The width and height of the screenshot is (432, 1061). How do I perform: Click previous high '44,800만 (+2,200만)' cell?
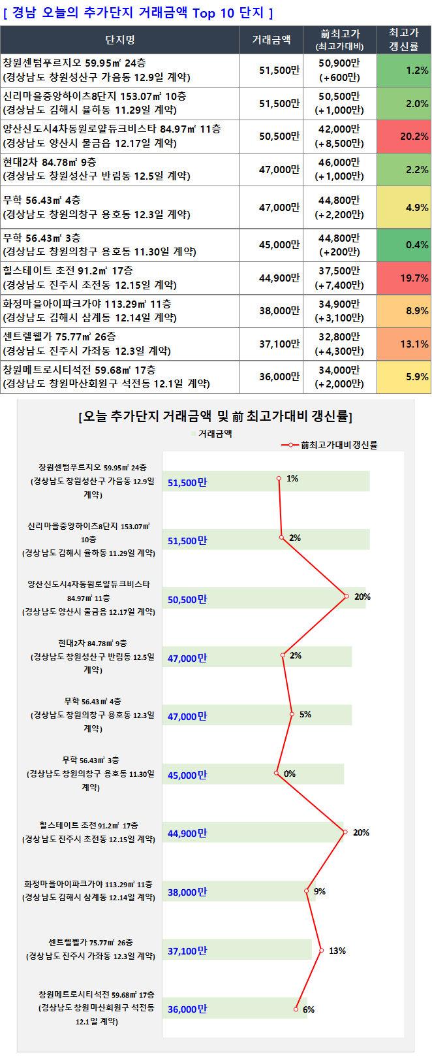tap(340, 207)
